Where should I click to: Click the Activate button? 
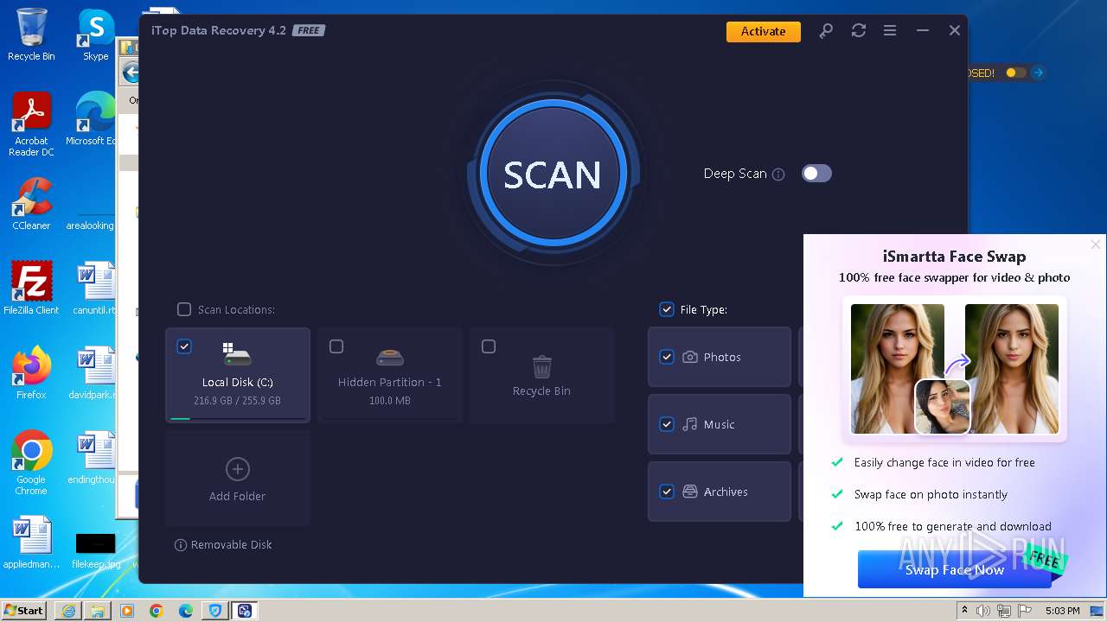tap(763, 31)
